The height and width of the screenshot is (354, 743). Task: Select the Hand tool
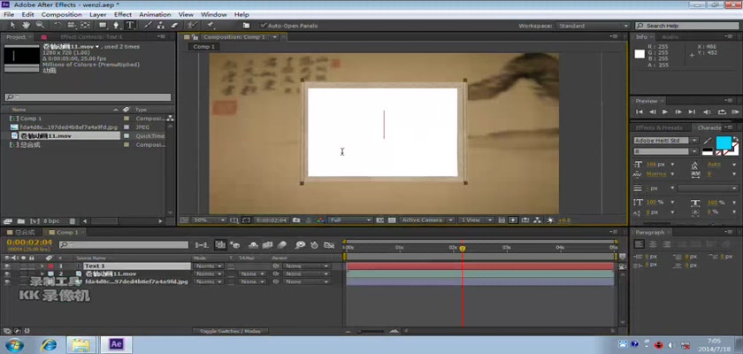(26, 26)
